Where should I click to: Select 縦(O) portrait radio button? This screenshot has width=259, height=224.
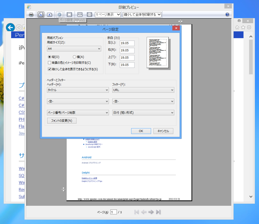click(x=50, y=57)
